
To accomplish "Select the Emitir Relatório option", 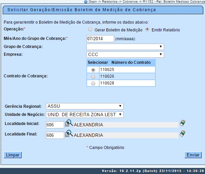I will pos(147,29).
